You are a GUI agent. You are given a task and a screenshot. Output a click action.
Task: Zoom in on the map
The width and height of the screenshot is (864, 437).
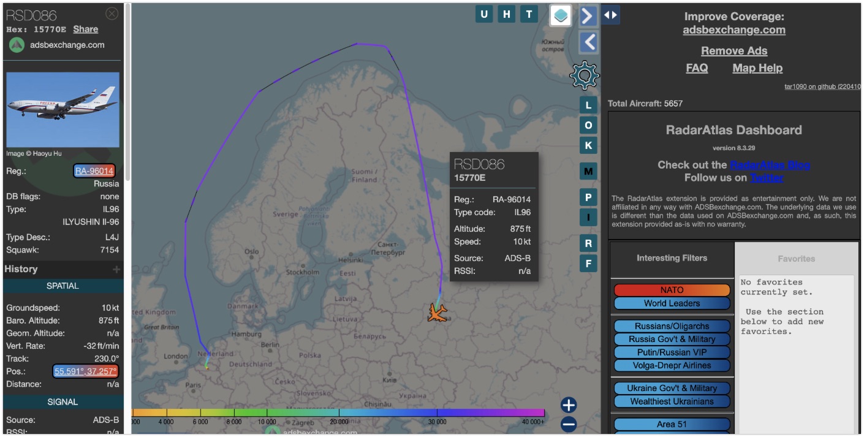pos(569,405)
